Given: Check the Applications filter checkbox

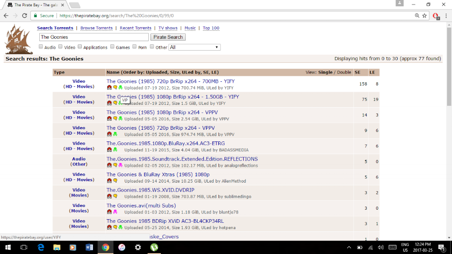Looking at the screenshot, I should click(x=80, y=47).
